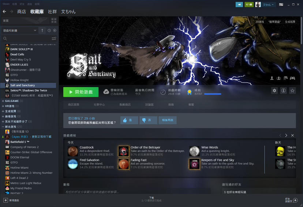Image resolution: width=303 pixels, height=207 pixels.
Task: Click the 2D游戏 tag
Action: [x=260, y=22]
